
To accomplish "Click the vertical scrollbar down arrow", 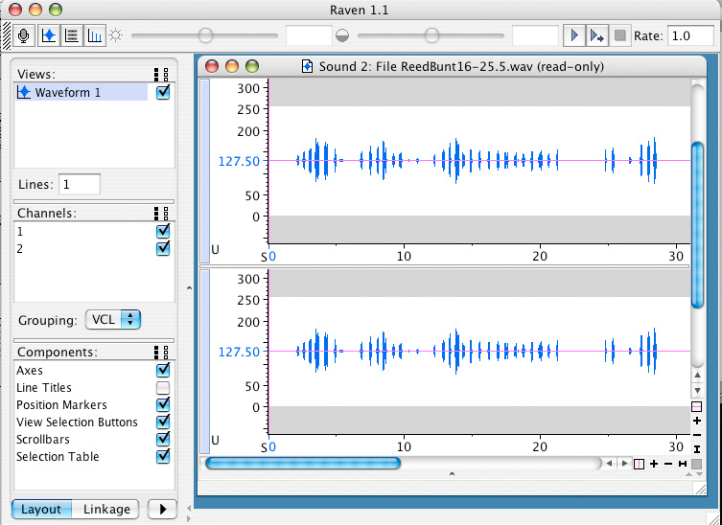I will coord(697,391).
